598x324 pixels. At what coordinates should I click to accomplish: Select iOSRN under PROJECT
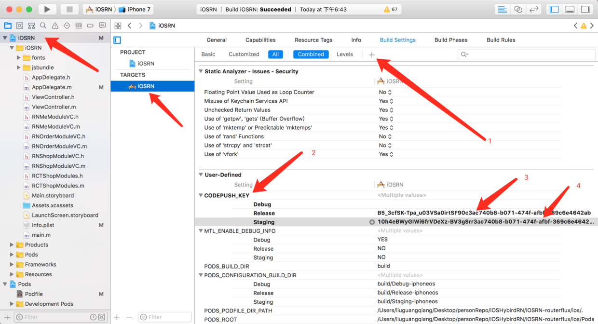(x=146, y=64)
